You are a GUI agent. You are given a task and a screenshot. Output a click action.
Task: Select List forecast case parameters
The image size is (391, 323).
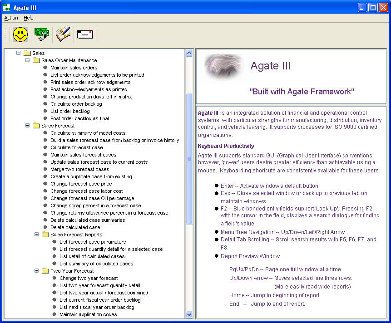click(x=93, y=242)
